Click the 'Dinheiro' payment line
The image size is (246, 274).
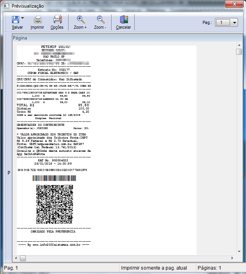pyautogui.click(x=53, y=109)
